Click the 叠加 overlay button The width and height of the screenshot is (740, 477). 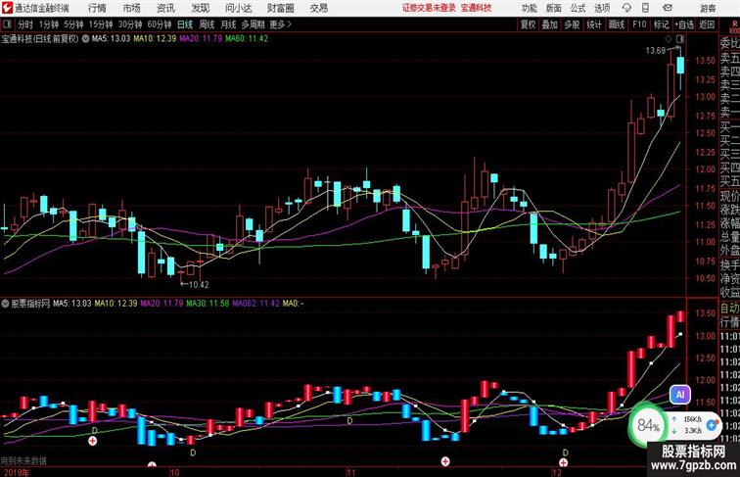click(549, 24)
